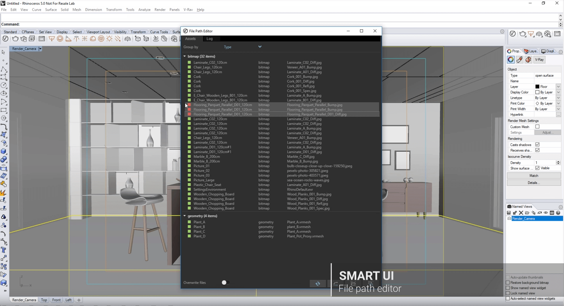Collapse the bitmap (32 items) group
The width and height of the screenshot is (564, 306).
point(185,56)
